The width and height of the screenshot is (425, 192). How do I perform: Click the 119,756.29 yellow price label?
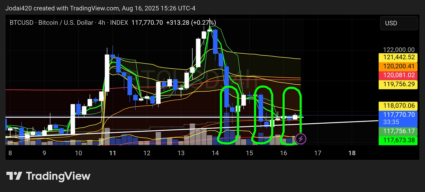click(x=399, y=84)
